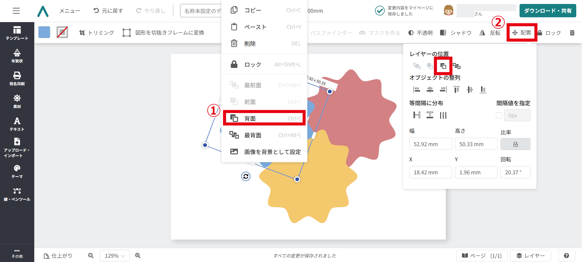Screen dimensions: 582x262
Task: Click the trash delete icon in toolbar
Action: [572, 33]
